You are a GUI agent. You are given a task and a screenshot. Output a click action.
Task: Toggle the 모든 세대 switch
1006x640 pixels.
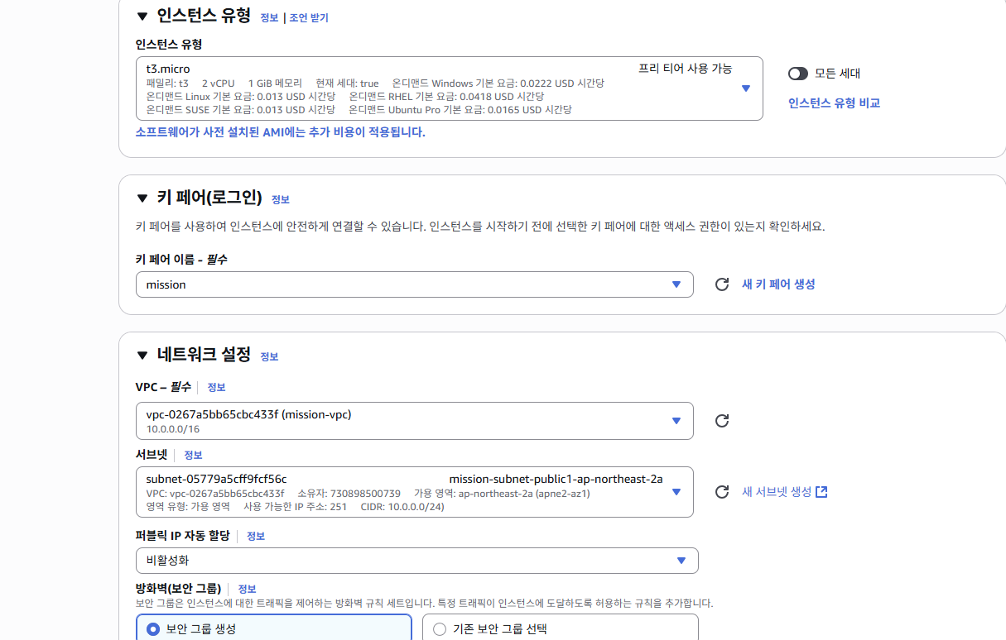797,74
